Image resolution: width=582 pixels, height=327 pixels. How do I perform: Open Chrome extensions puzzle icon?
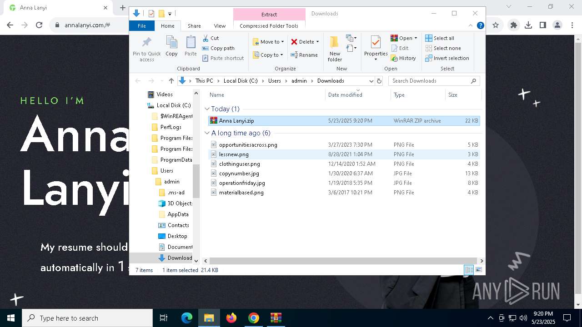[514, 25]
